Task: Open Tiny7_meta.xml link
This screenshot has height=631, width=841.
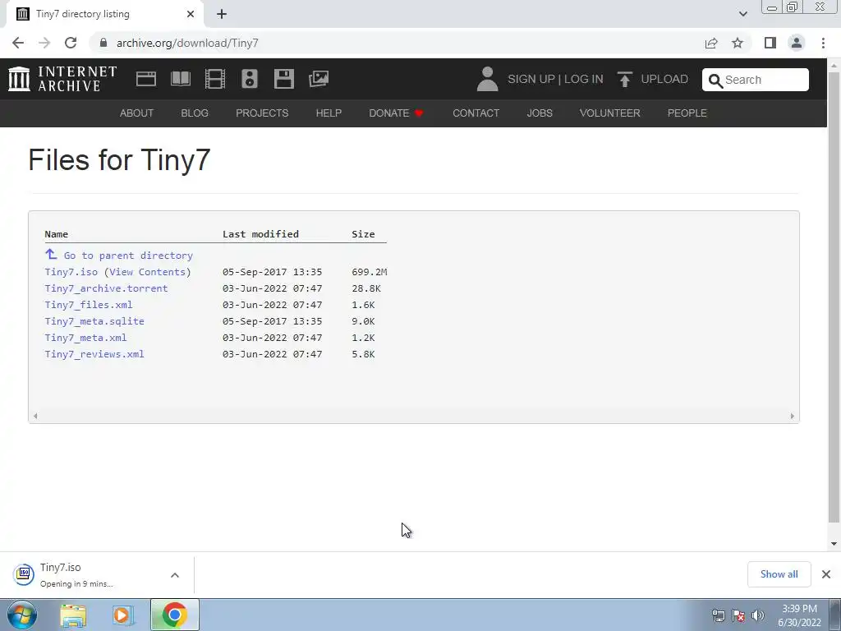Action: click(85, 338)
